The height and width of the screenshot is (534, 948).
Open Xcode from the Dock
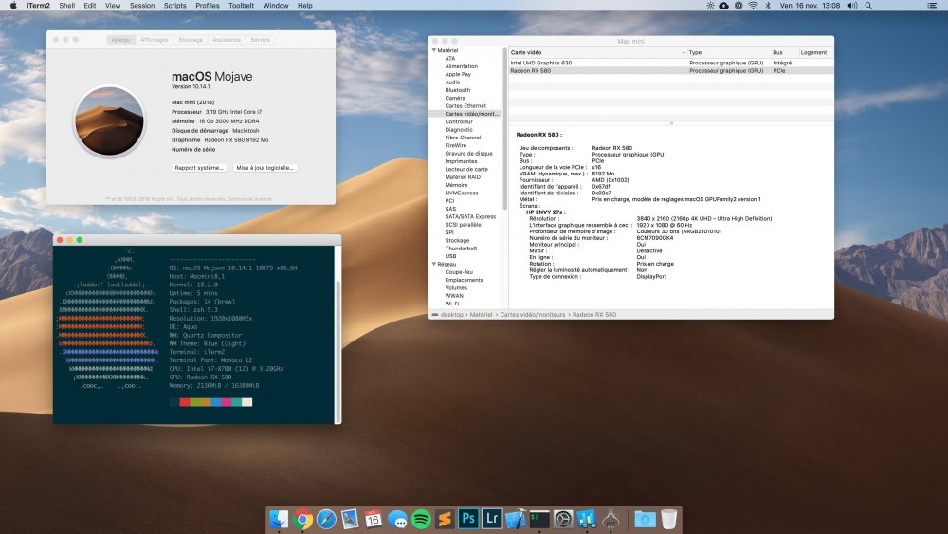click(x=515, y=519)
